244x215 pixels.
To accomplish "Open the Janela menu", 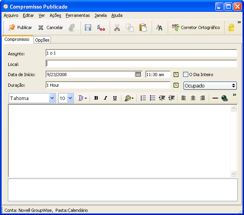I will click(101, 15).
